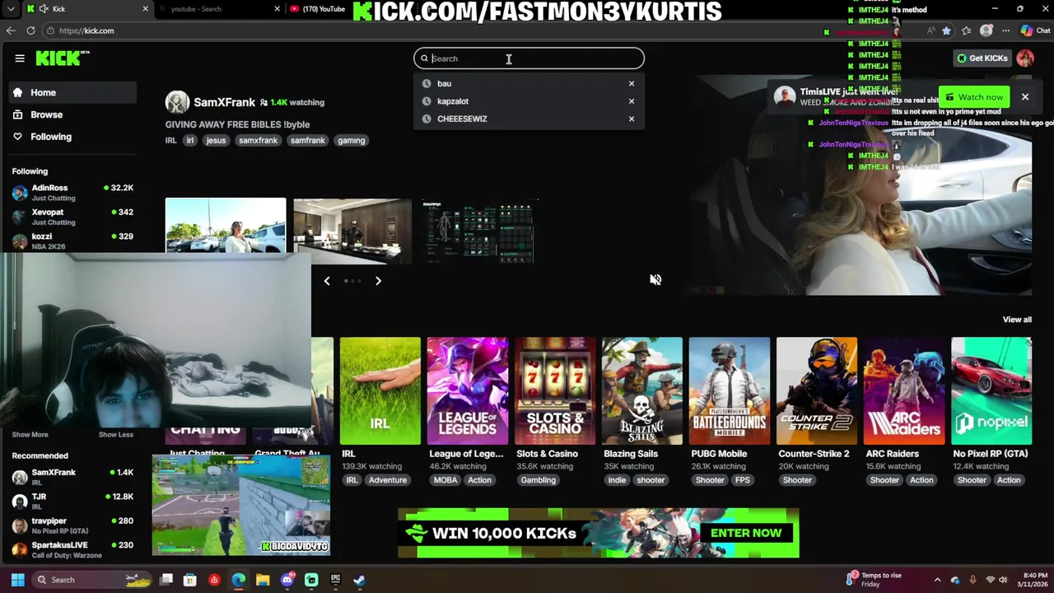
Task: Click the FPS tag under PUBG Mobile
Action: 743,480
